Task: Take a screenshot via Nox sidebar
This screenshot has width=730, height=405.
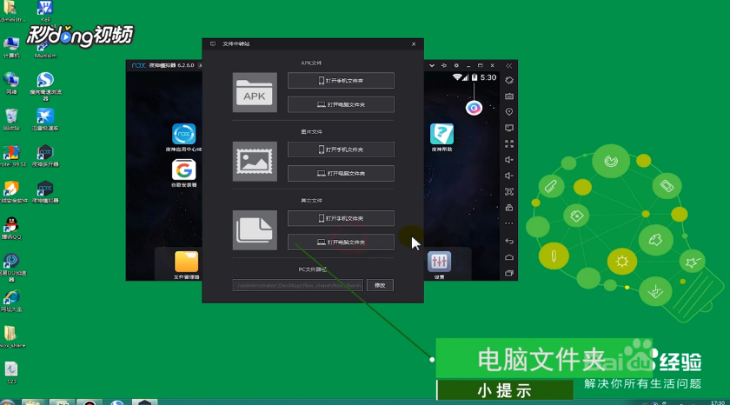Action: point(509,192)
